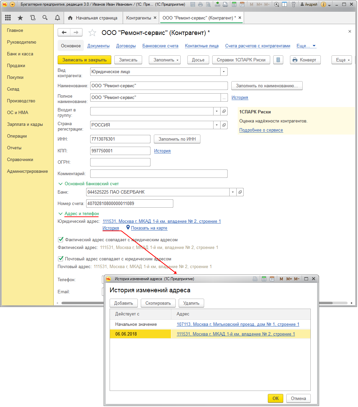
Task: Open Вид контрагента dropdown
Action: click(224, 71)
